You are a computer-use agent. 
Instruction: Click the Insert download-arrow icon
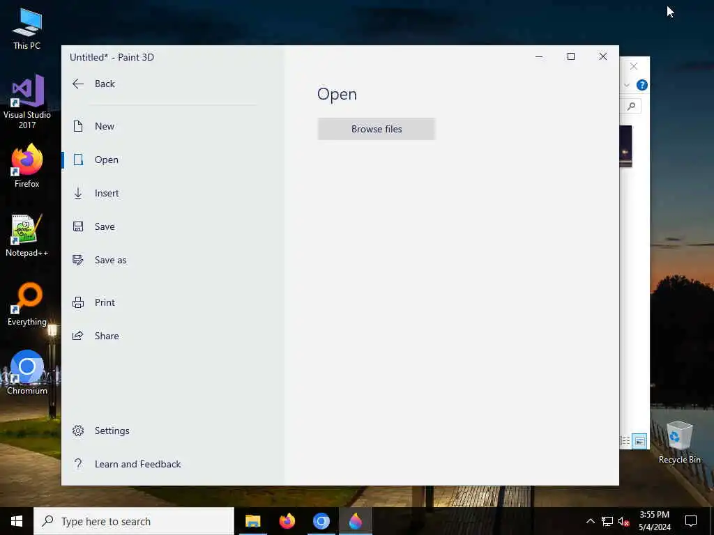tap(78, 193)
